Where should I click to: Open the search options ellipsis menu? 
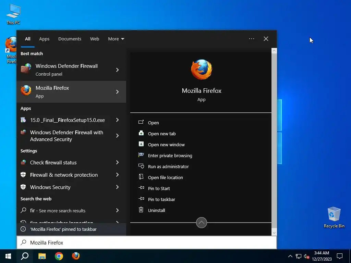click(251, 39)
